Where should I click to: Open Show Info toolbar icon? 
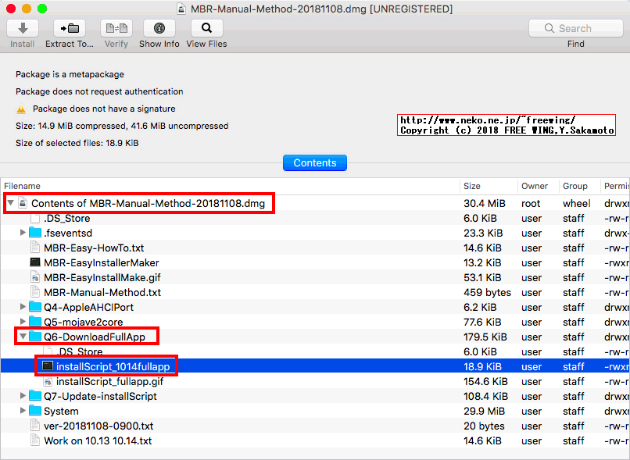pos(159,28)
